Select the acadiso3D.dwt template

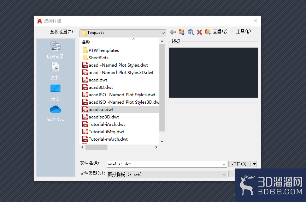click(101, 117)
